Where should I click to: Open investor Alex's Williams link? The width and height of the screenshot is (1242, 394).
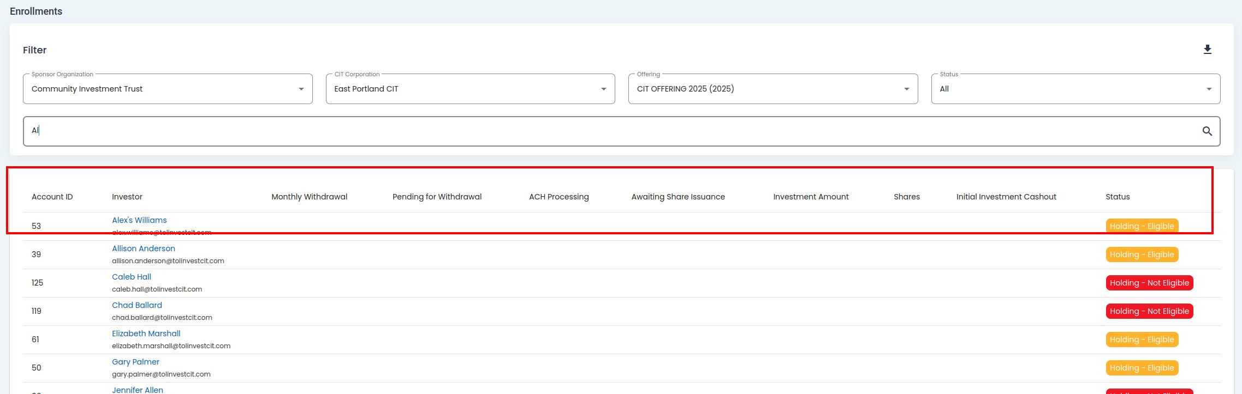point(139,220)
